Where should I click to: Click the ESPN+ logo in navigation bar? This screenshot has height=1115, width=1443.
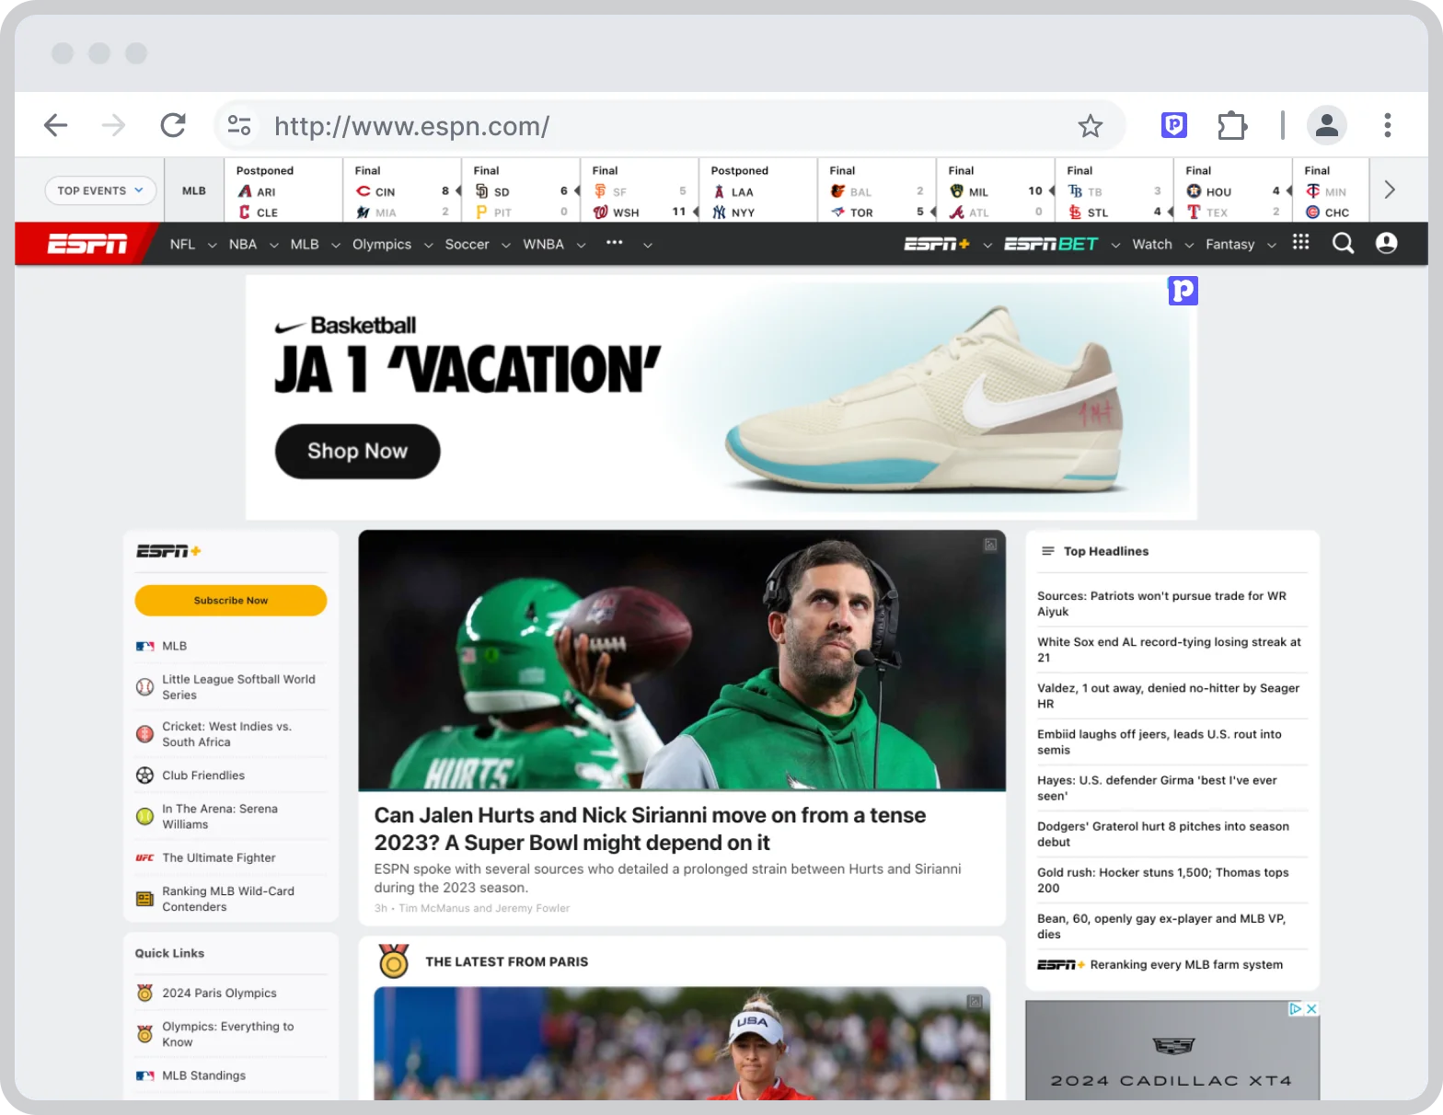coord(937,244)
